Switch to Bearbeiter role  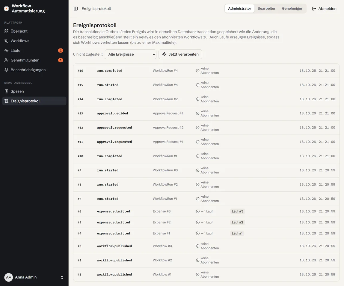click(266, 9)
